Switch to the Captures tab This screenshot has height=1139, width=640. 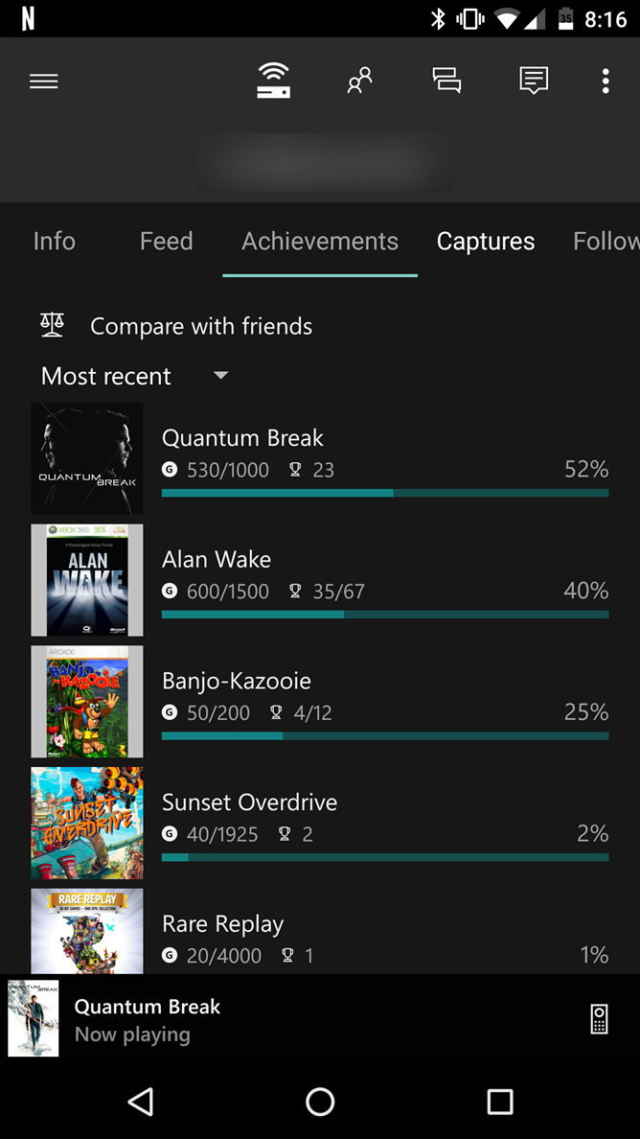[x=485, y=241]
